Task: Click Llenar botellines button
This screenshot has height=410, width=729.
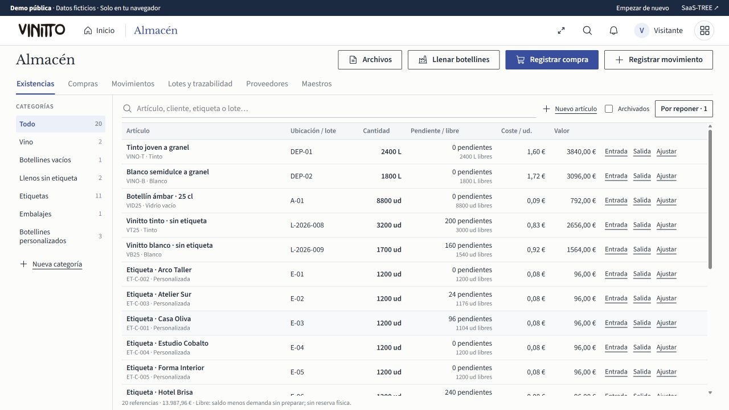Action: point(453,60)
